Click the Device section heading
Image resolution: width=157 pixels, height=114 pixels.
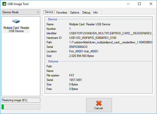pyautogui.click(x=53, y=19)
